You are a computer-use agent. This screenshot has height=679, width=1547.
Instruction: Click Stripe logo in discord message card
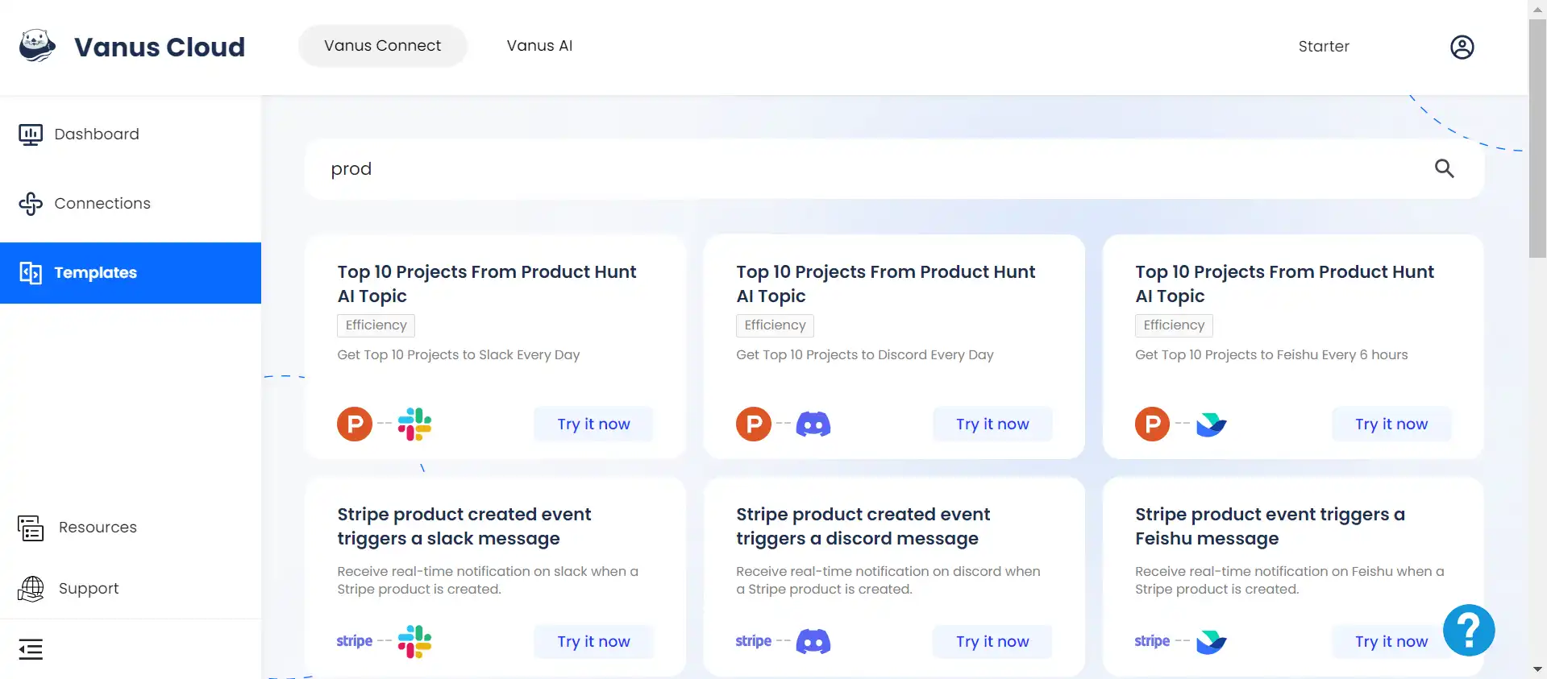click(754, 641)
